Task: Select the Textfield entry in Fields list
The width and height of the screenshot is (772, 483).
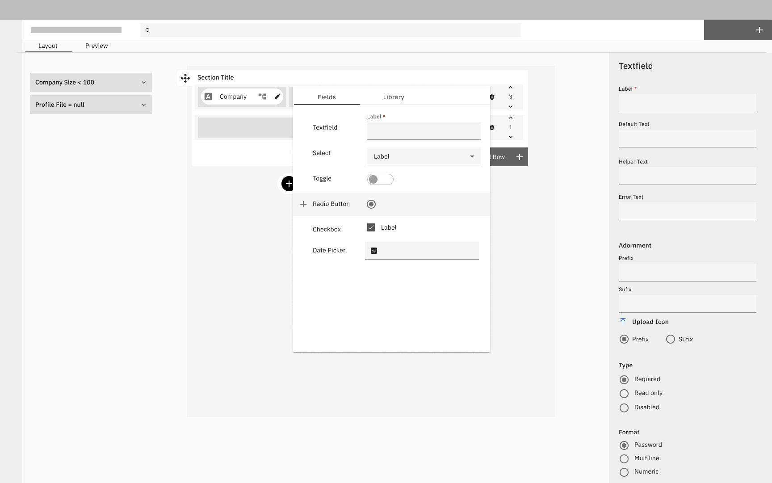Action: click(x=325, y=127)
